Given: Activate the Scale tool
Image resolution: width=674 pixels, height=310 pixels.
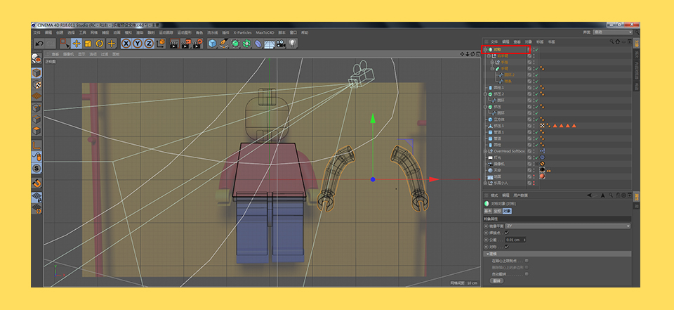Looking at the screenshot, I should point(88,44).
